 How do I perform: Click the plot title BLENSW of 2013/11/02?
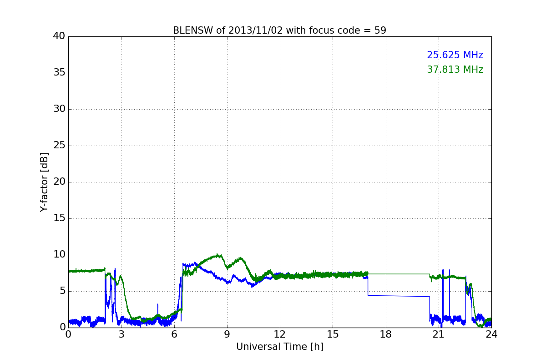pos(279,30)
